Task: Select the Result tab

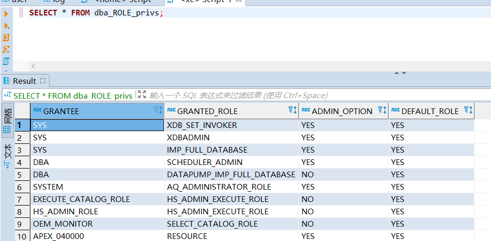Action: tap(24, 81)
